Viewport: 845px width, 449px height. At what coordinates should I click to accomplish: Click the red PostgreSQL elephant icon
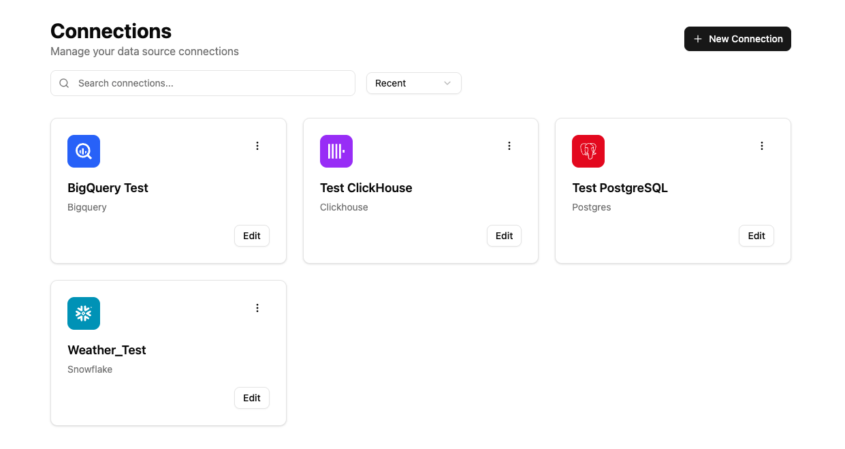click(588, 151)
